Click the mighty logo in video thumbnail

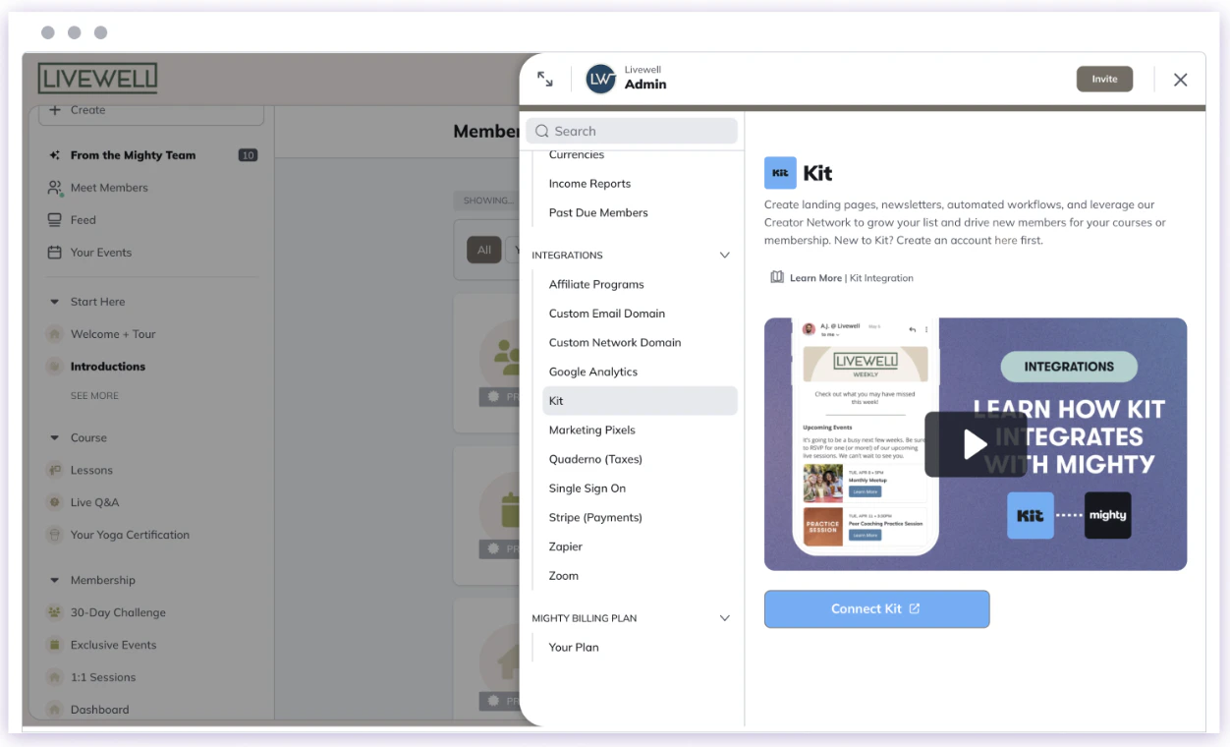pos(1107,515)
